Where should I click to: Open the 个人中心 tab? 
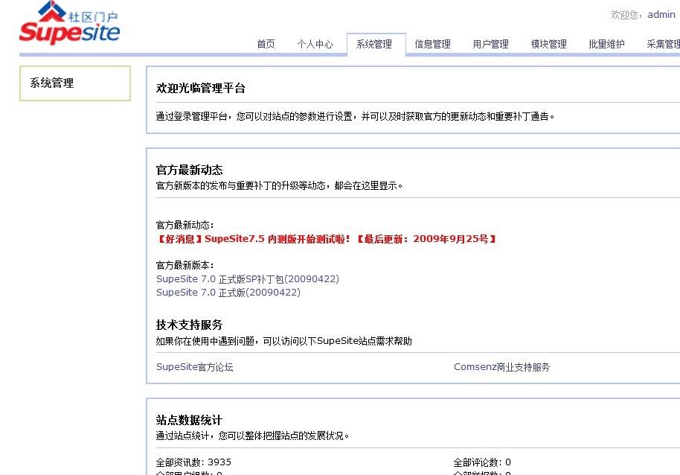[x=315, y=44]
